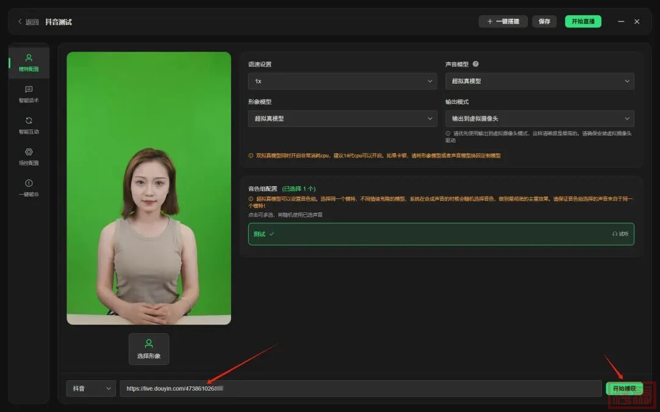Click the 保存 save button

(x=544, y=21)
